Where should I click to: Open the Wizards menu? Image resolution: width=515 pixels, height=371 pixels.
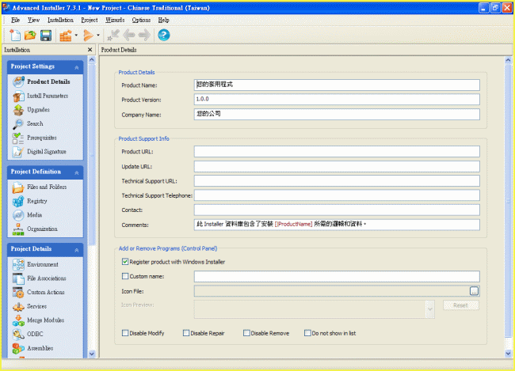114,19
